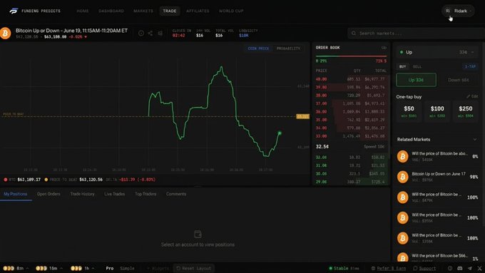Click the green dot at chart line end
This screenshot has height=273, width=485.
click(x=280, y=133)
